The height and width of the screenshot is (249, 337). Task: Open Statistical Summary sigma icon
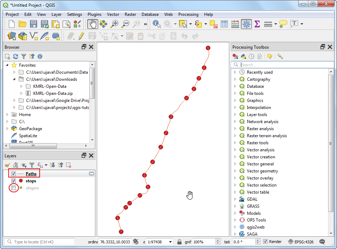257,24
